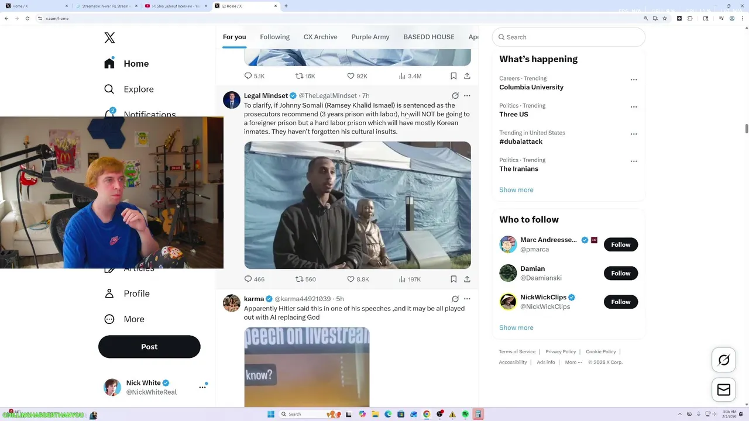The height and width of the screenshot is (421, 749).
Task: Open the More menu in sidebar
Action: click(124, 319)
